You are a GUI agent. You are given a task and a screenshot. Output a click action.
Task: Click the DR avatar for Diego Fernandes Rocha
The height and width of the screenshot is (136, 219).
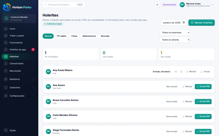click(48, 131)
